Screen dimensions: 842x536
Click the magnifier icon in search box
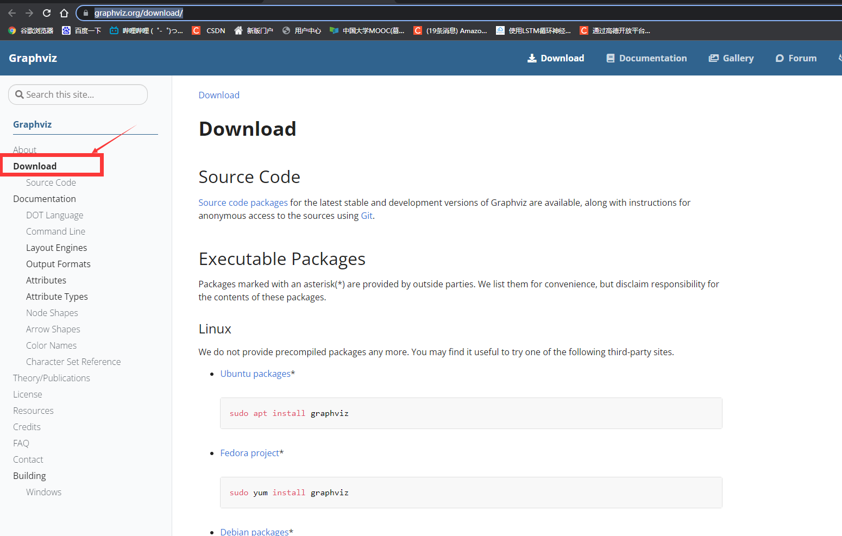[20, 94]
